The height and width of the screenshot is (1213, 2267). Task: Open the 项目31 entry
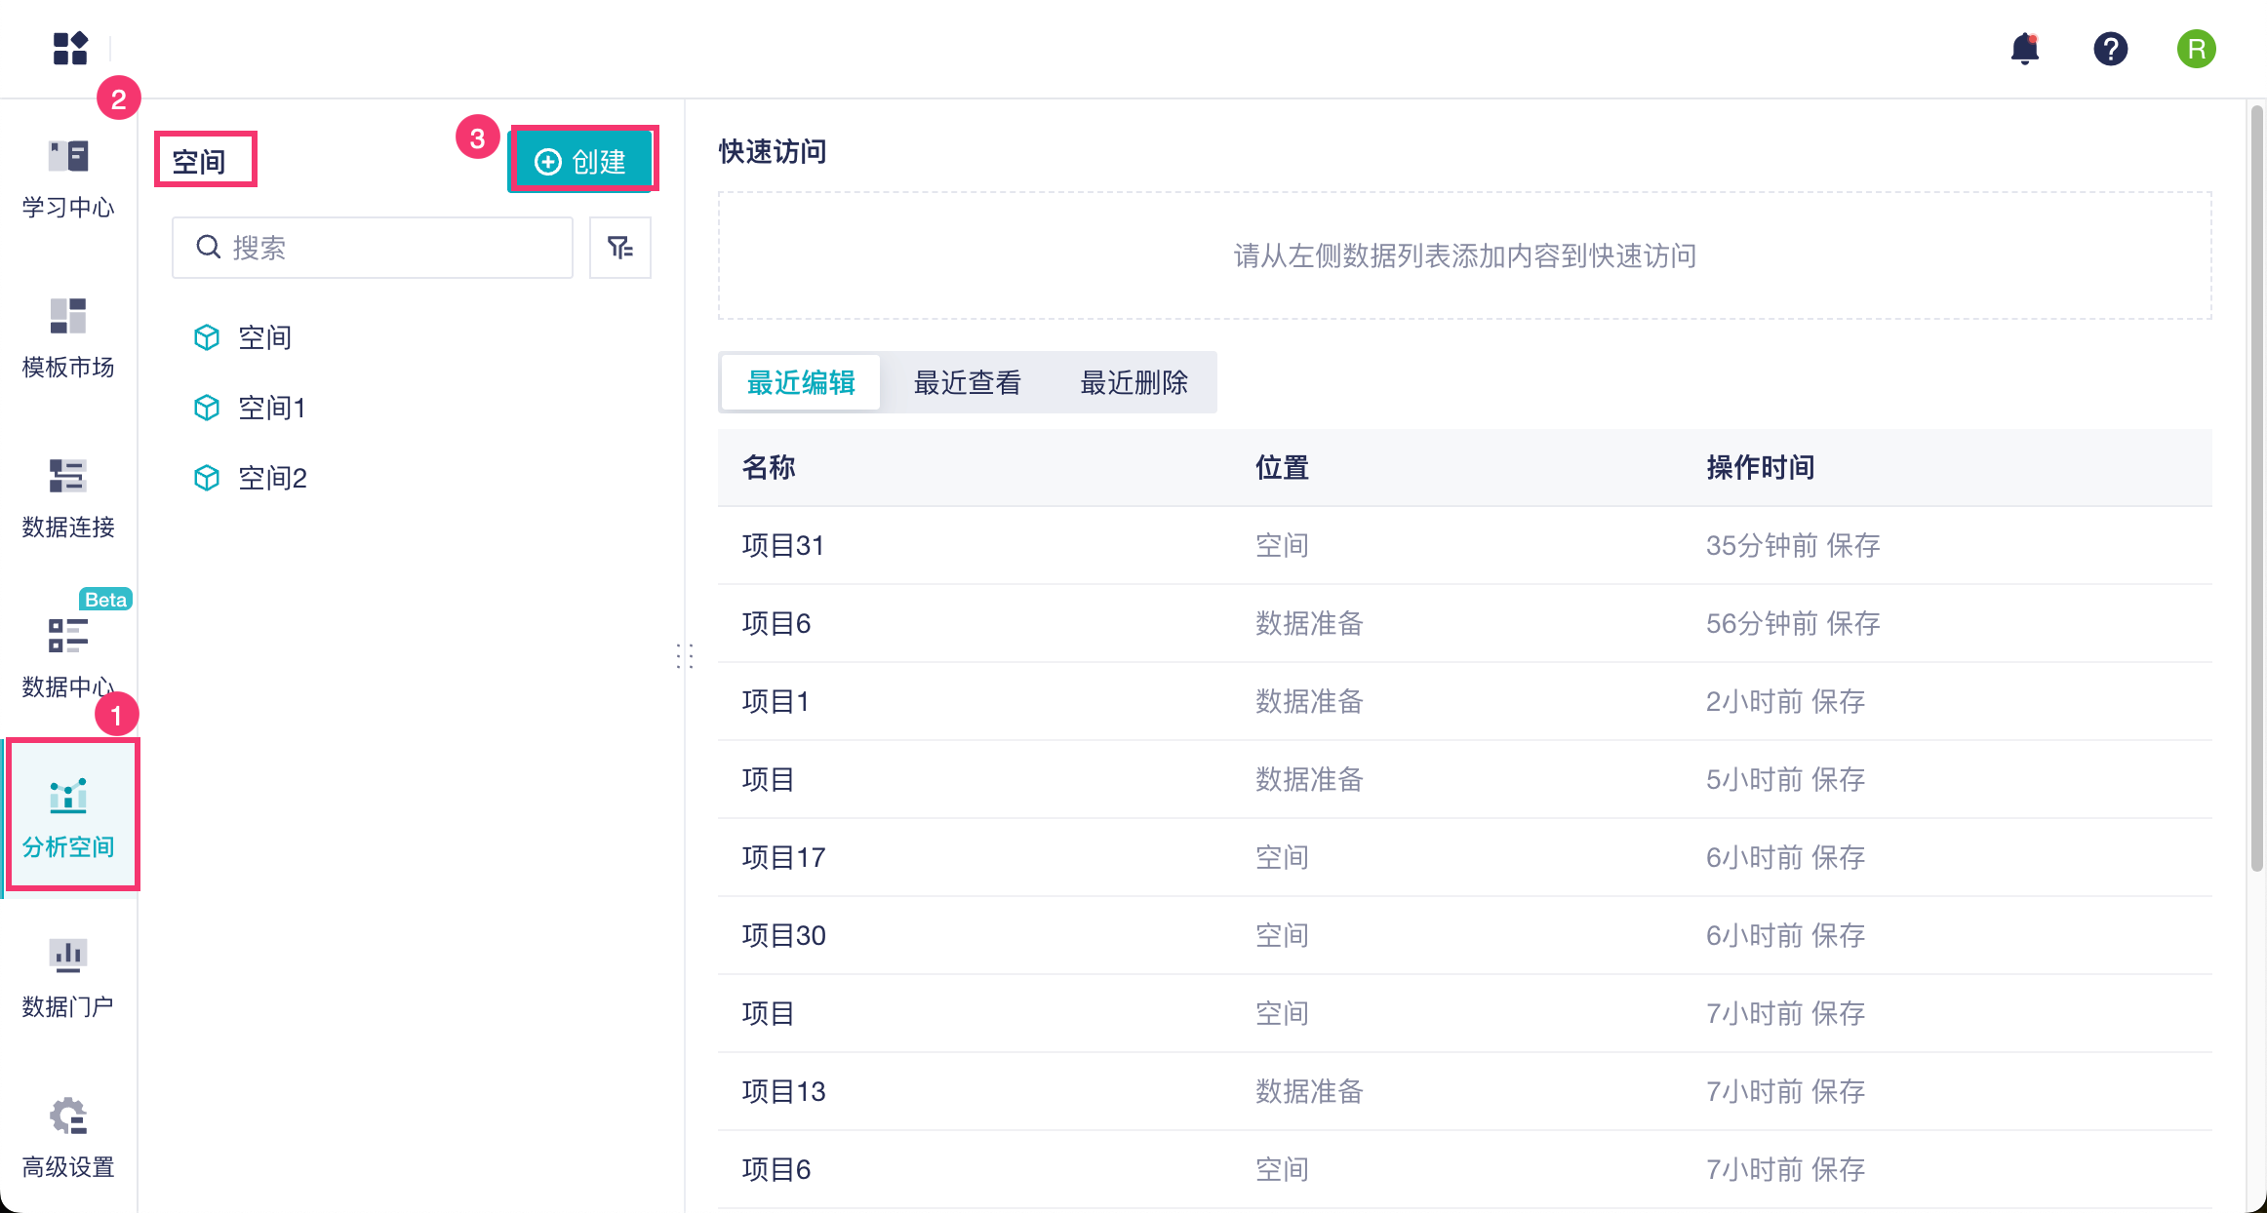click(783, 545)
